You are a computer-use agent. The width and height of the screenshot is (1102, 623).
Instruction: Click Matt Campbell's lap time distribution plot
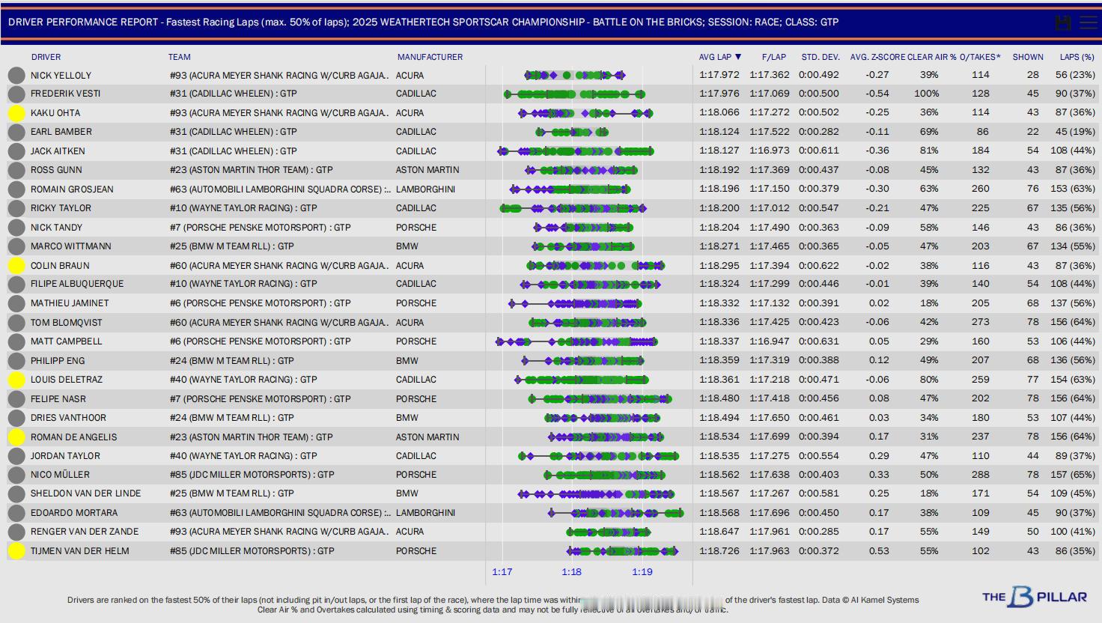pyautogui.click(x=576, y=341)
